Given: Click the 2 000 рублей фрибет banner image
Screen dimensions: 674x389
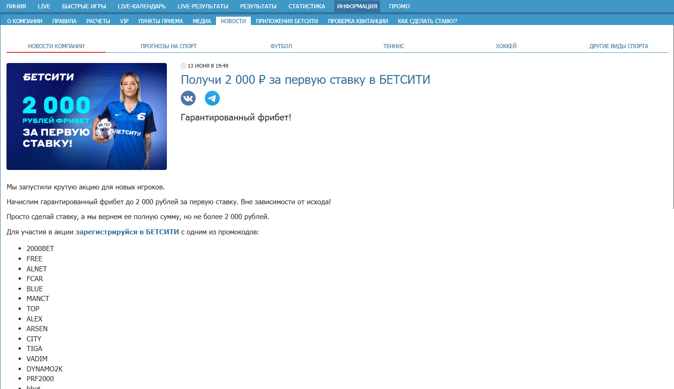Looking at the screenshot, I should [87, 116].
